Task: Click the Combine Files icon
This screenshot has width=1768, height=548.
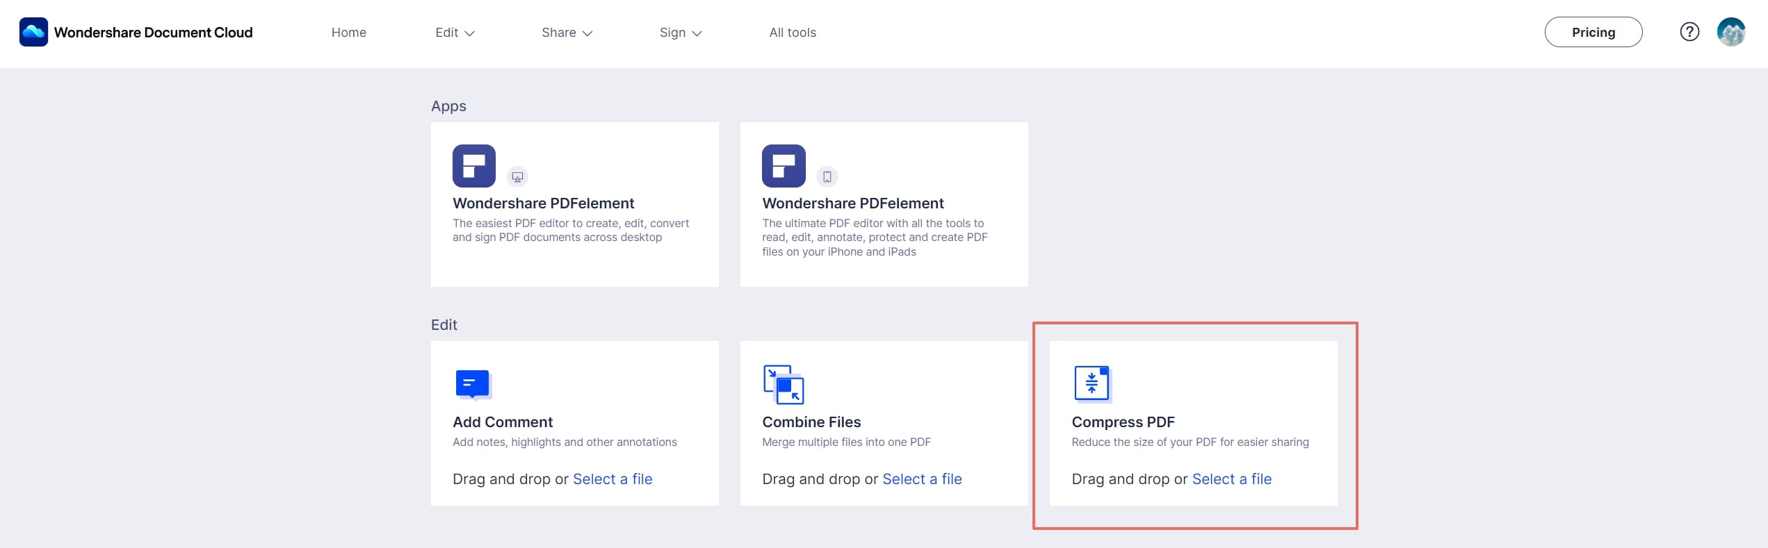Action: [x=784, y=384]
